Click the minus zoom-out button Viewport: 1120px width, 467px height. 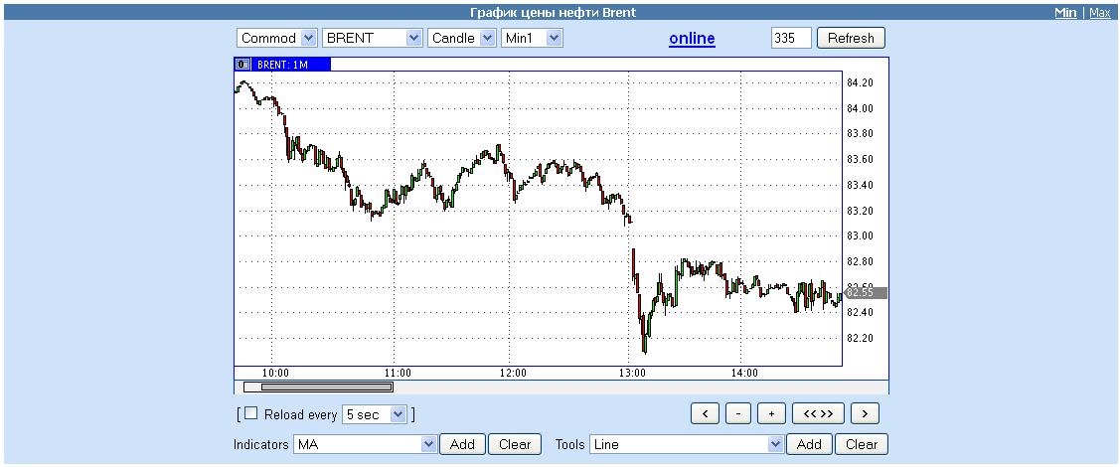point(738,413)
